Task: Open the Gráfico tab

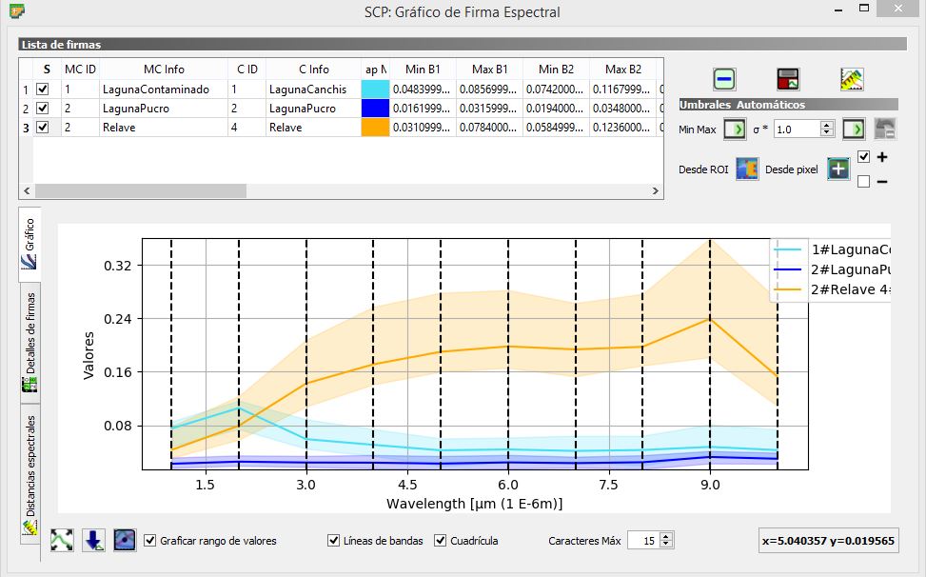Action: [x=30, y=244]
